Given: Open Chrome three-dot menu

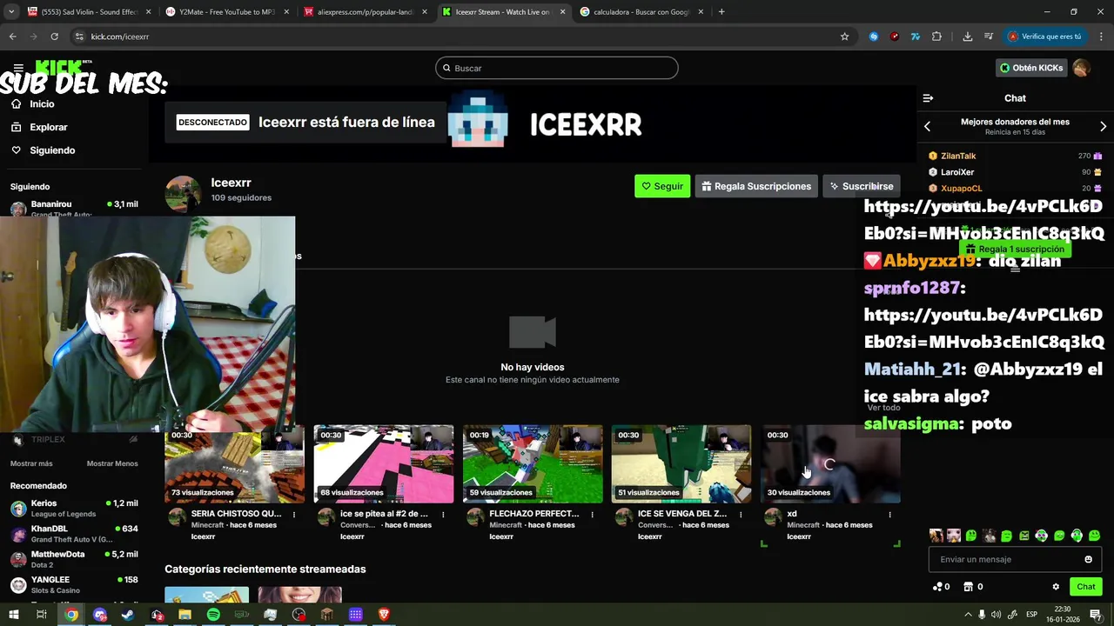Looking at the screenshot, I should point(1102,37).
